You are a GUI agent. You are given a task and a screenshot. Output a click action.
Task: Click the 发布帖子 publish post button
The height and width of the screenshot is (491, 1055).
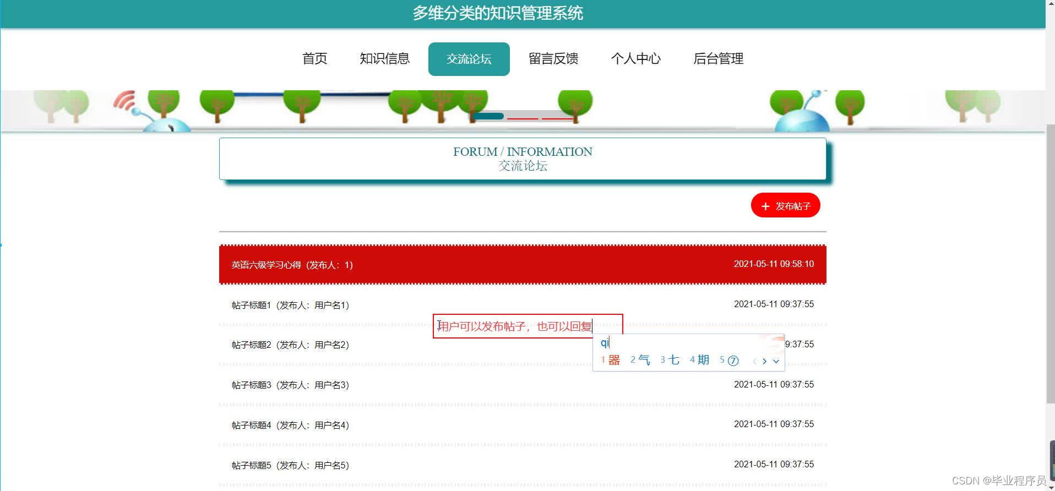click(x=786, y=205)
